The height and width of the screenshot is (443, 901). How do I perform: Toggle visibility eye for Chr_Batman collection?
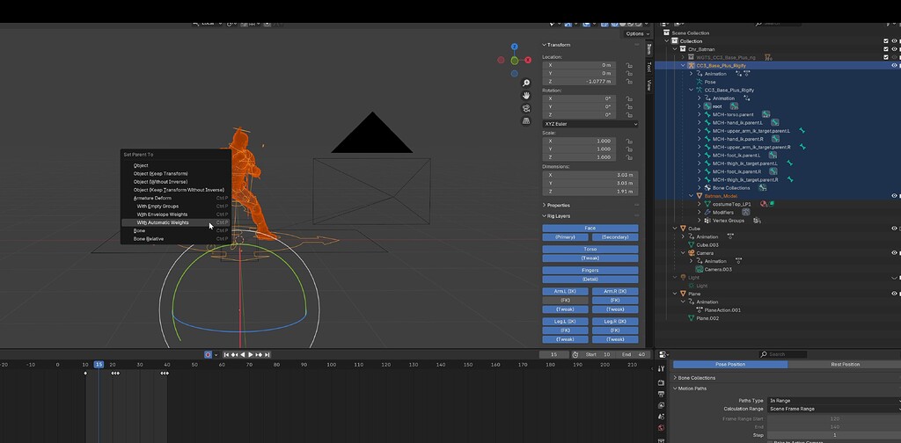(894, 49)
